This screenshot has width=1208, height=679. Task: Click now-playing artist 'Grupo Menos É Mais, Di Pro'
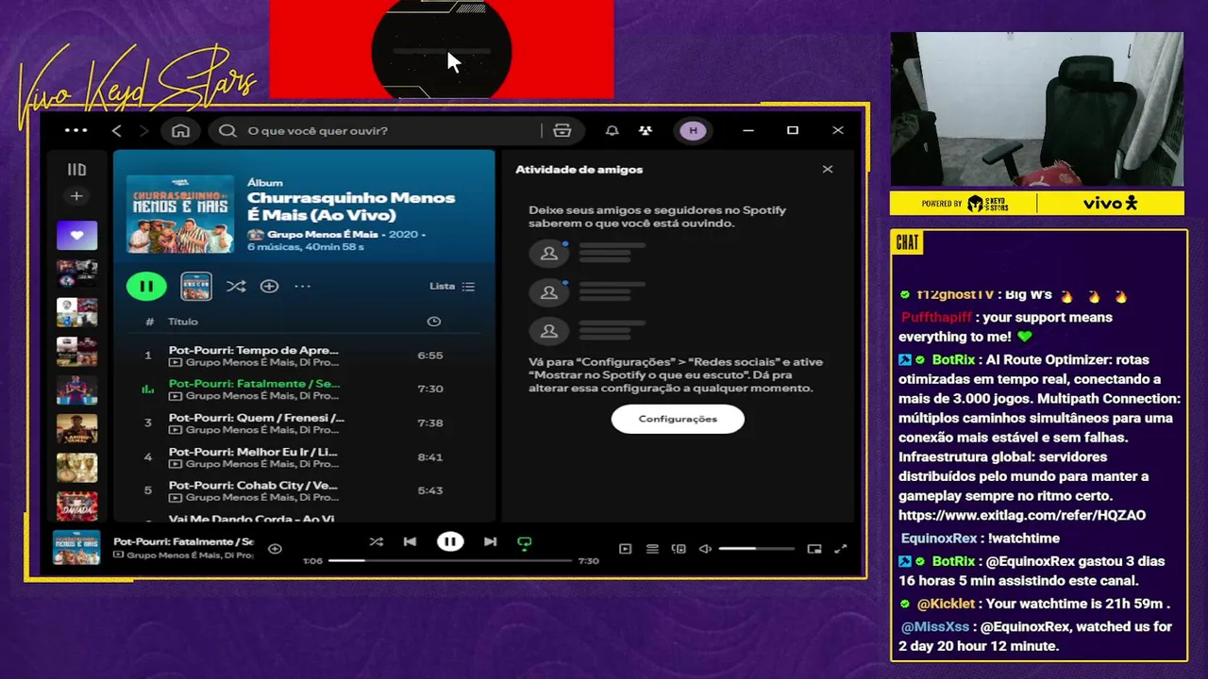[x=190, y=555]
